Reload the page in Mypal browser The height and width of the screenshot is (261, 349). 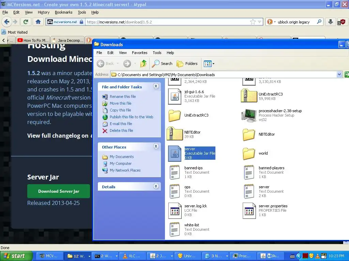click(26, 22)
